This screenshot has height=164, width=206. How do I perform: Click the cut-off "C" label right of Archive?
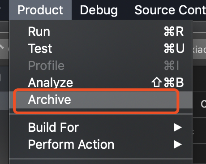tap(203, 104)
